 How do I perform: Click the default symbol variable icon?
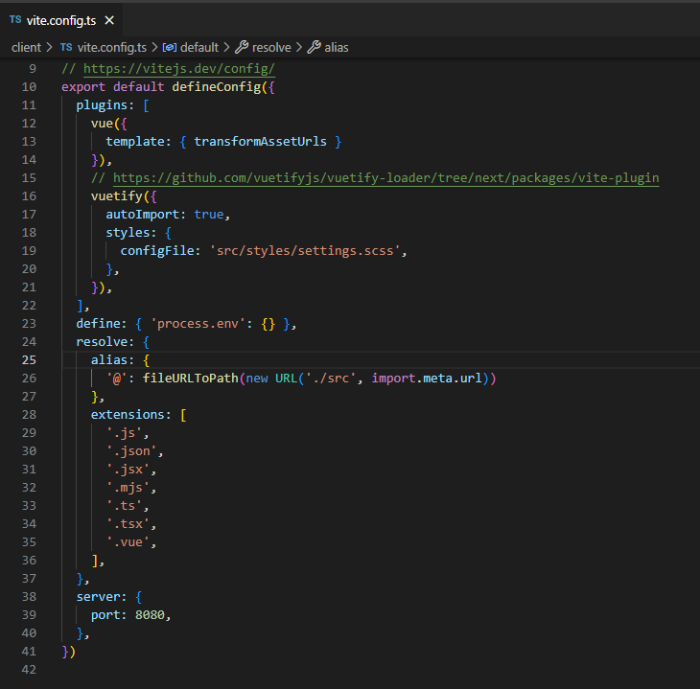pos(170,47)
